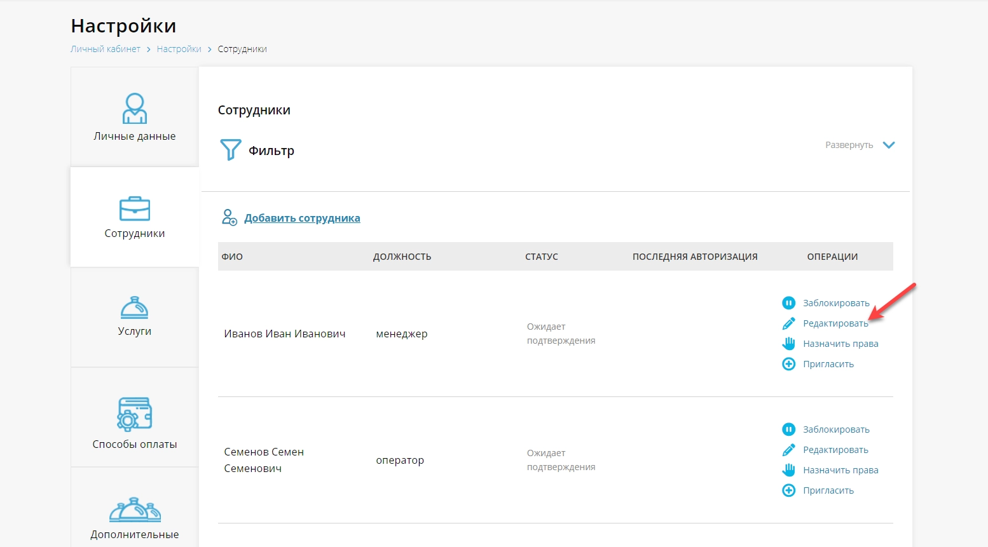Click Пригласить for Иванов Иван Иванович
Viewport: 988px width, 547px height.
pos(828,364)
